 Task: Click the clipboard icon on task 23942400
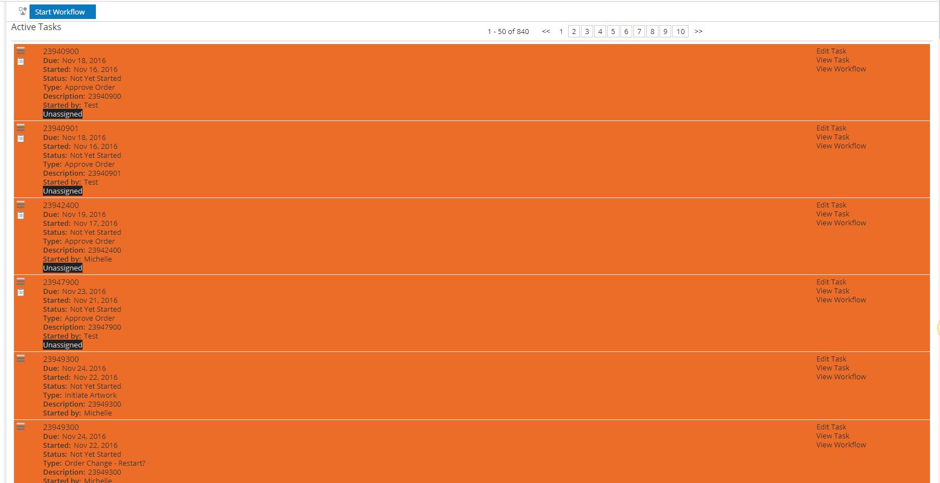[x=21, y=215]
